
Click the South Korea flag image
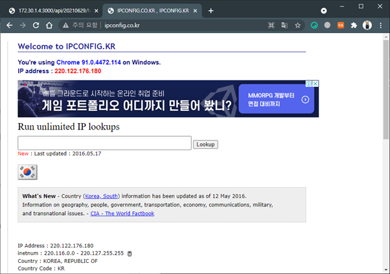coord(27,172)
